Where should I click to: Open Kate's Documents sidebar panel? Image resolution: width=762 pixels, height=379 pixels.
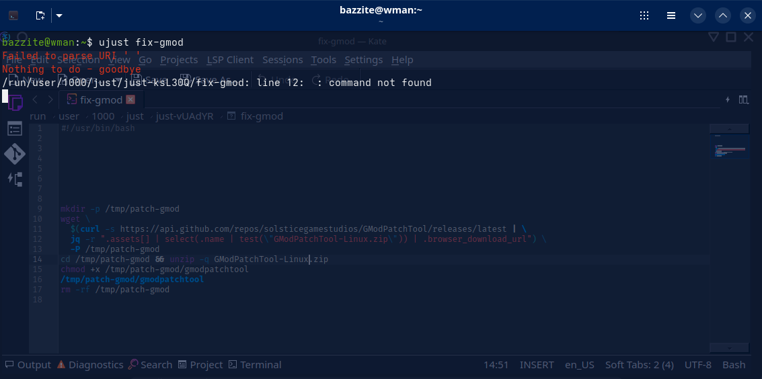[15, 103]
